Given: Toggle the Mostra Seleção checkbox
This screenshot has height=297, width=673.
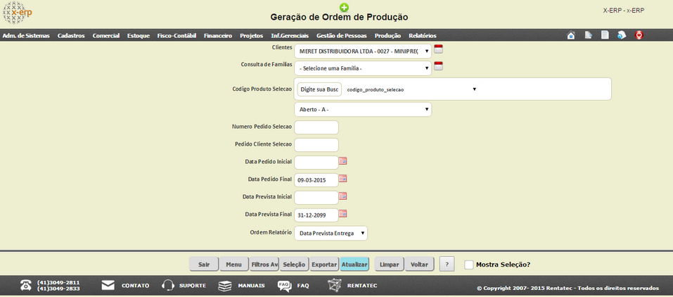Looking at the screenshot, I should coord(468,265).
